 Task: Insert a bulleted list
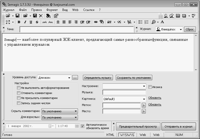click(x=141, y=22)
